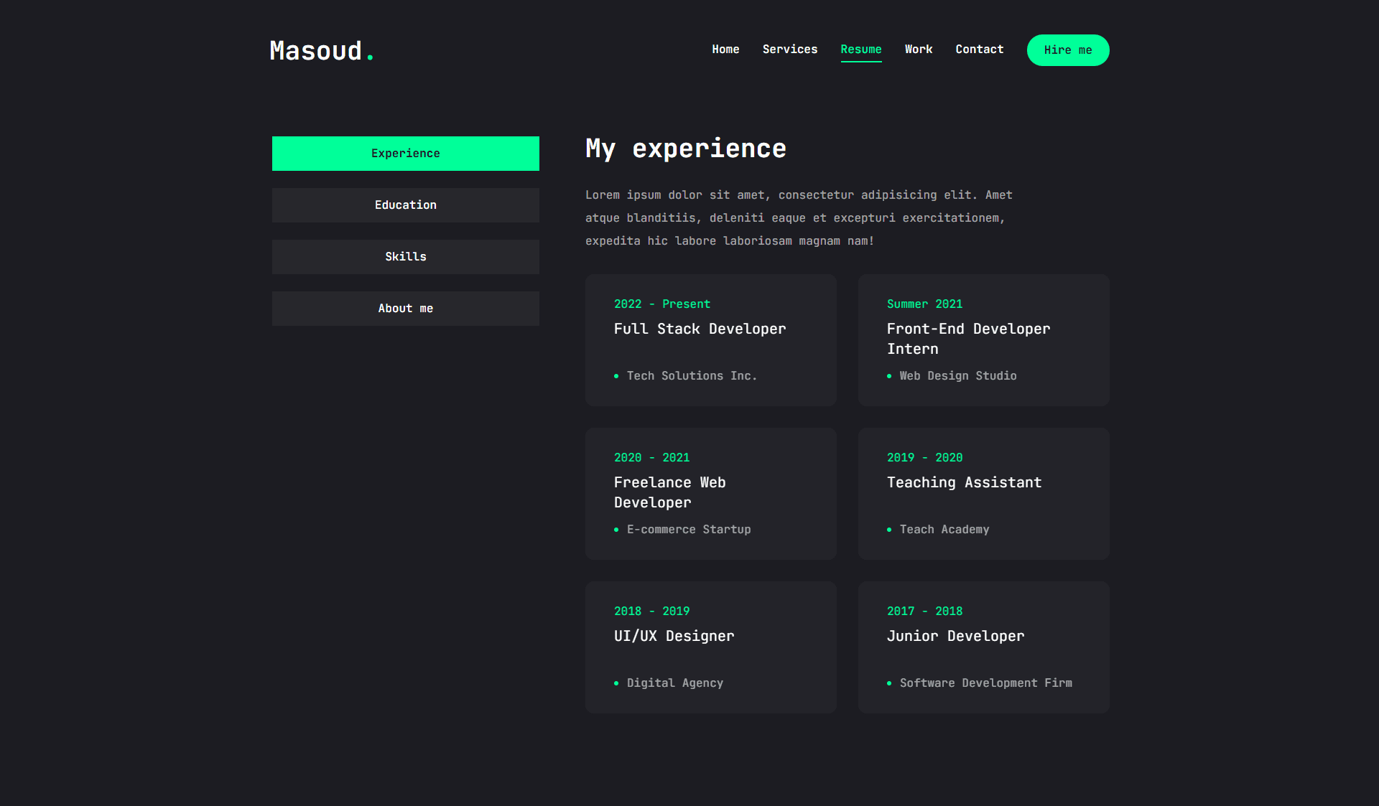
Task: Click Web Design Studio company text
Action: 958,376
